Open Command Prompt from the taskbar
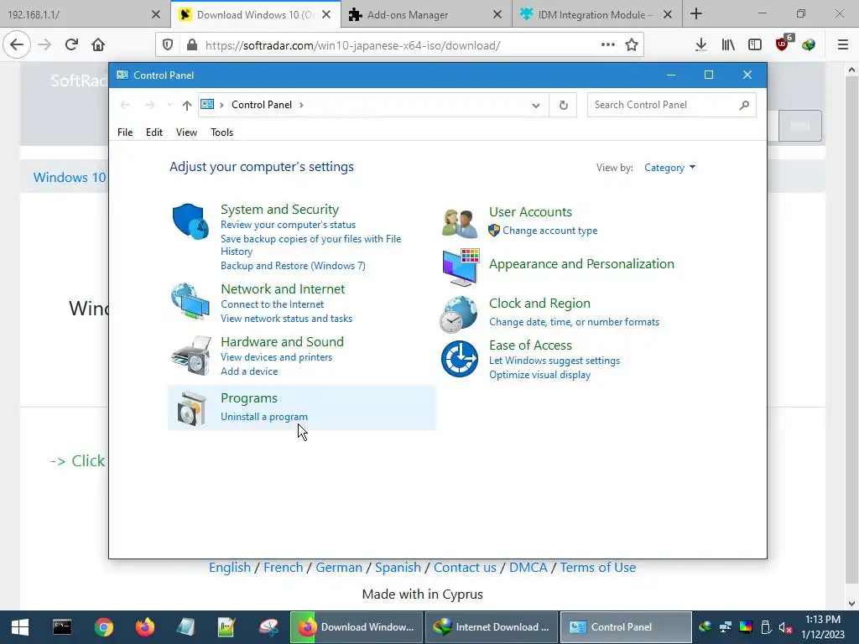 [62, 627]
